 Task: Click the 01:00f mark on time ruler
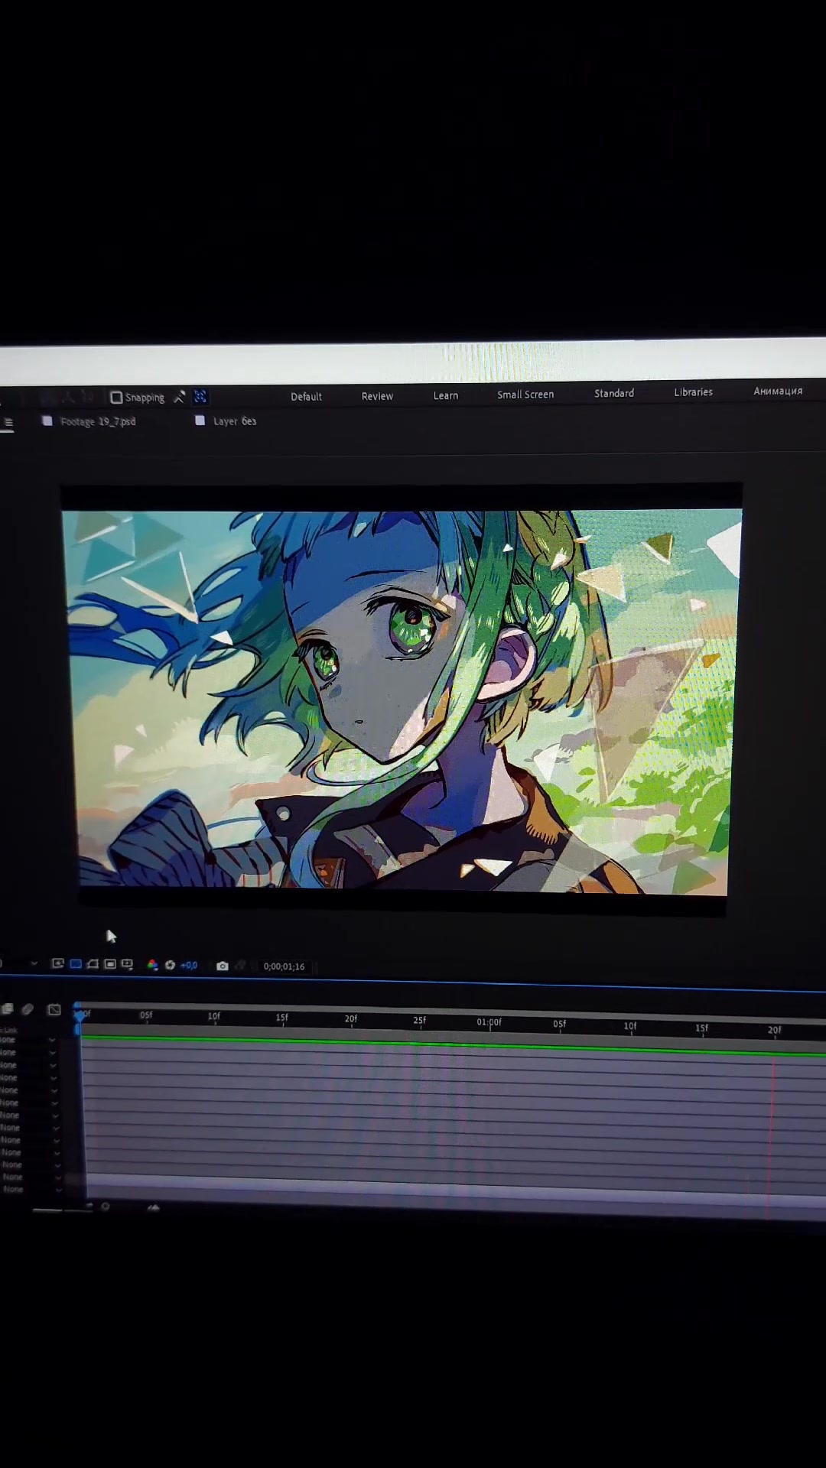(x=489, y=1022)
